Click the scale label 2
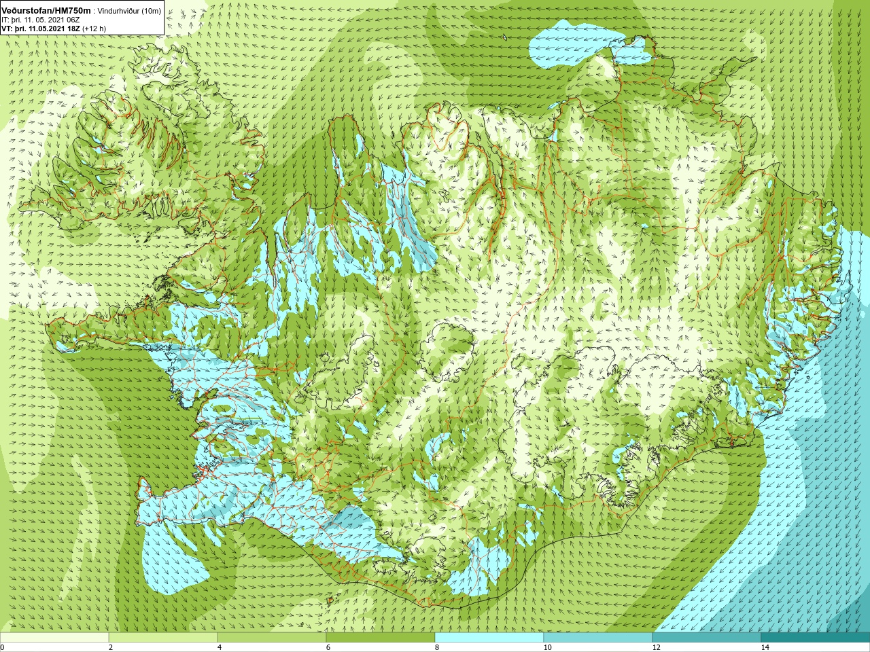The height and width of the screenshot is (652, 870). click(111, 647)
